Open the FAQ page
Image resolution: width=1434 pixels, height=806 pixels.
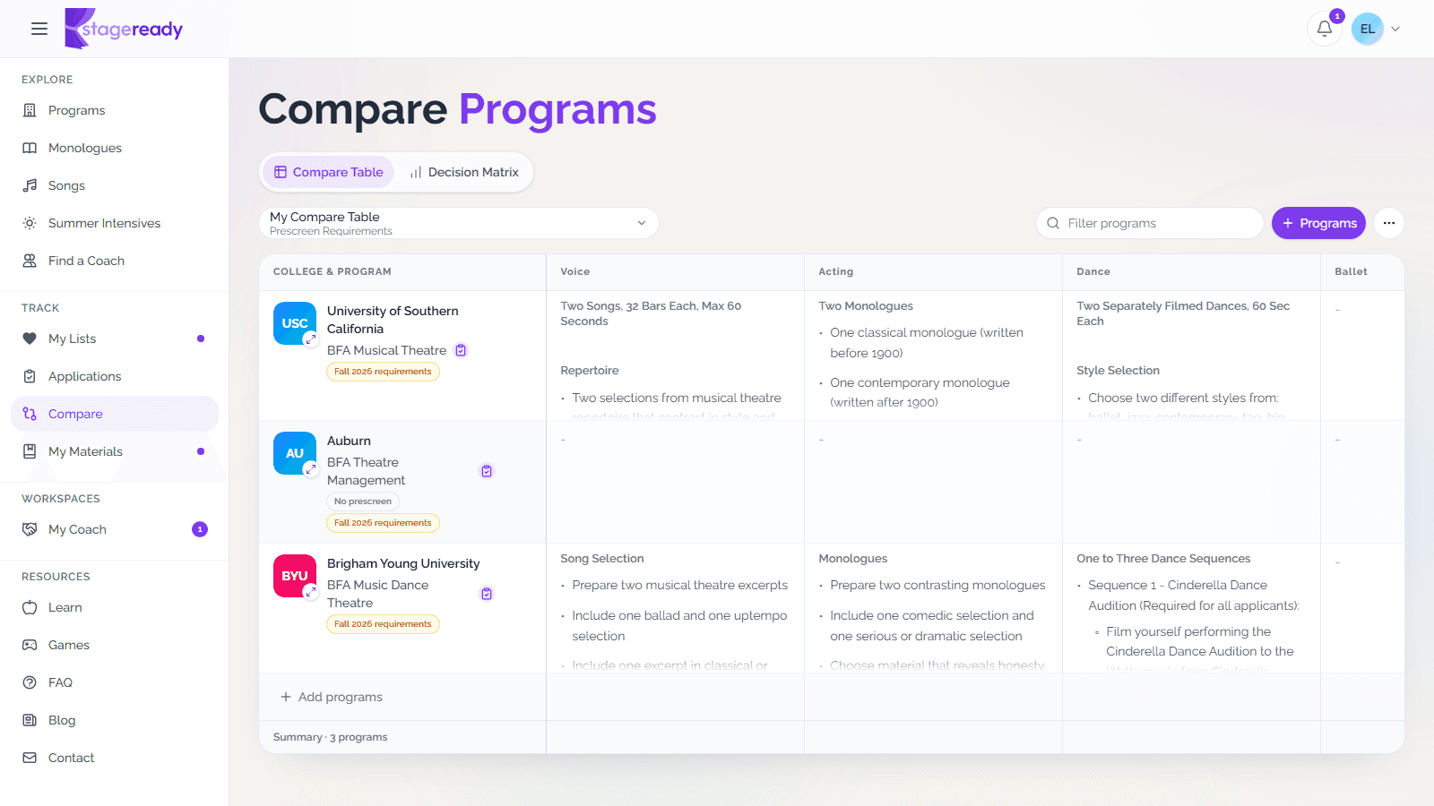click(115, 682)
